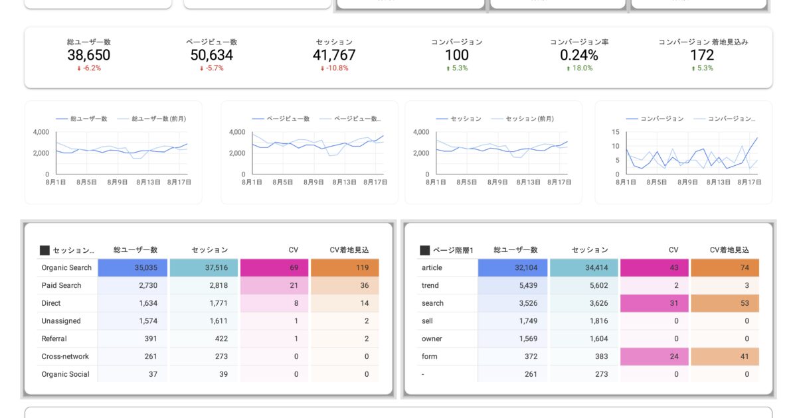Select the form row in the page table
The image size is (797, 418).
pos(428,356)
